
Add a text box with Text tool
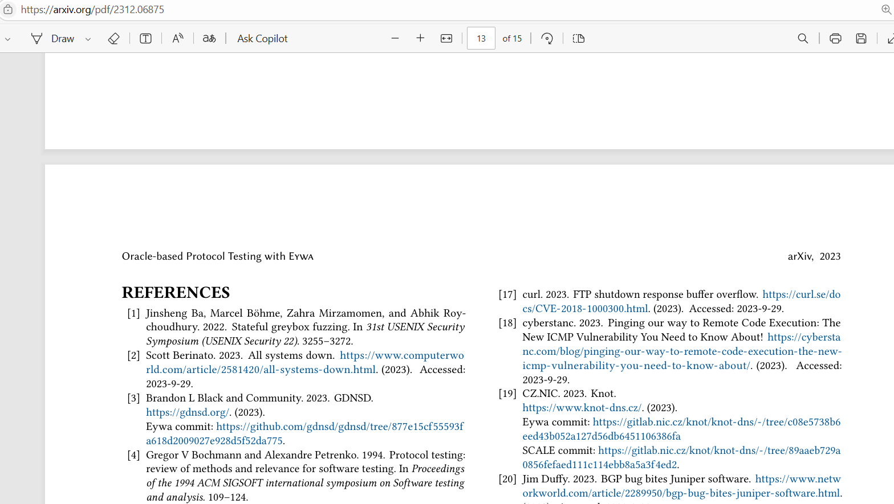click(145, 38)
